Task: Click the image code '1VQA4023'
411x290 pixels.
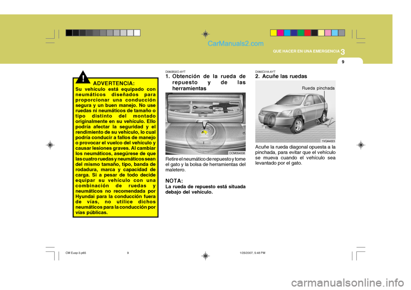Action: (x=328, y=141)
